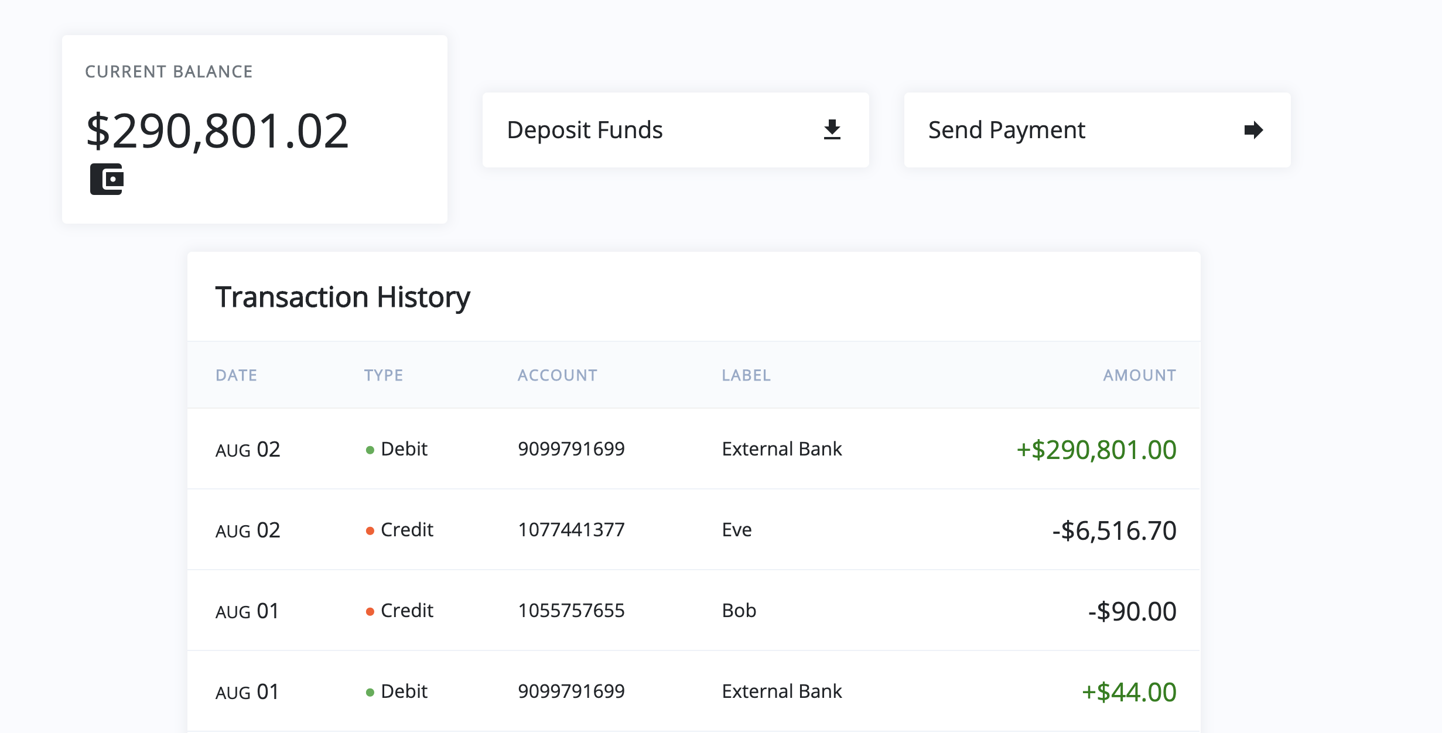
Task: Click the green dot on the Aug 01 Debit row
Action: (370, 691)
